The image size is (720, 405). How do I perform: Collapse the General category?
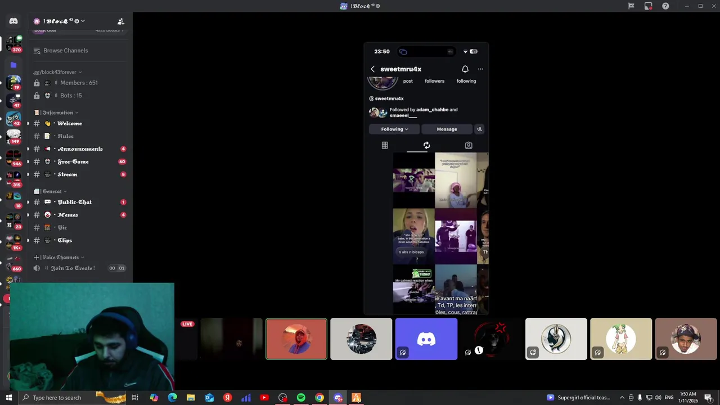click(51, 191)
